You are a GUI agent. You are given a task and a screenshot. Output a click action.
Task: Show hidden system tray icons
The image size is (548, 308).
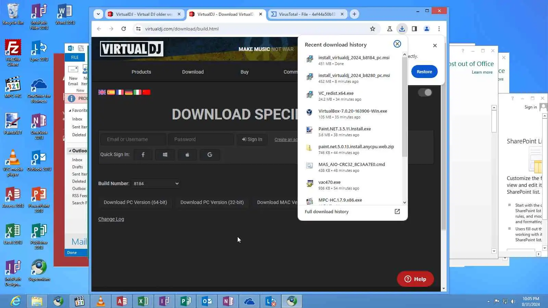[488, 301]
